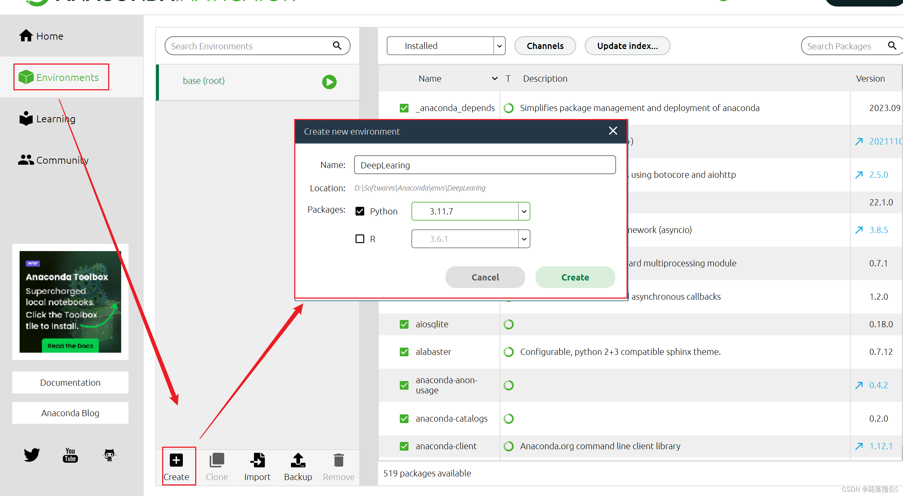Go to the Learning section
903x496 pixels.
47,119
